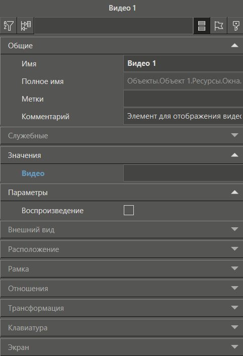
Task: Expand the Трансформация group
Action: (x=122, y=308)
